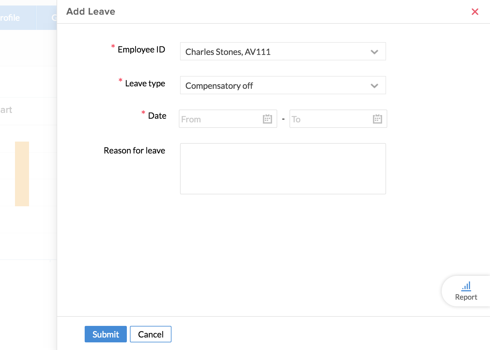Open the From date calendar picker

coord(267,119)
